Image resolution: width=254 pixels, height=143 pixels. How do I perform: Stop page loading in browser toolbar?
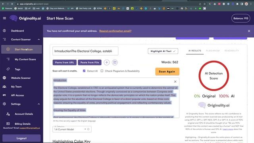pos(12,4)
